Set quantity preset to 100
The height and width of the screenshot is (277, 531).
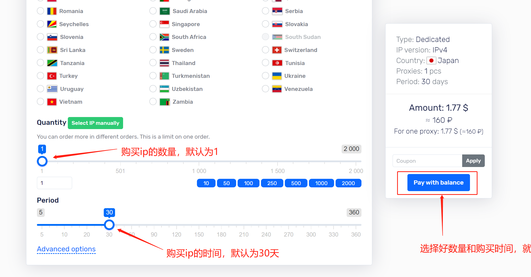click(248, 183)
